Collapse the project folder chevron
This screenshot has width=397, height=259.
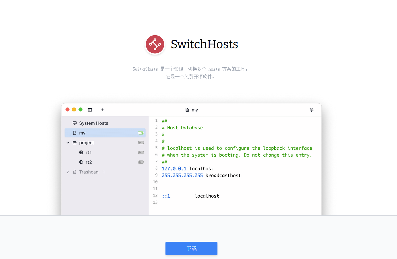pyautogui.click(x=68, y=143)
